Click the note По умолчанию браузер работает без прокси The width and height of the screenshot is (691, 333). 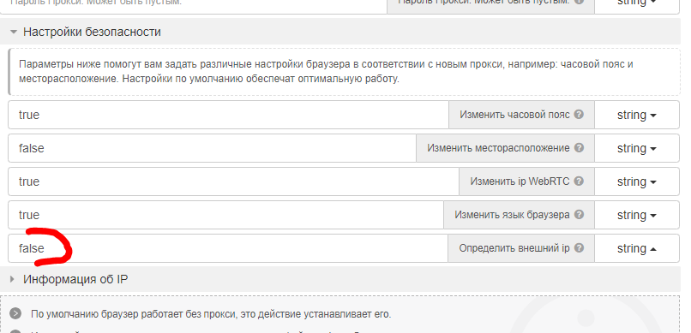pyautogui.click(x=211, y=314)
